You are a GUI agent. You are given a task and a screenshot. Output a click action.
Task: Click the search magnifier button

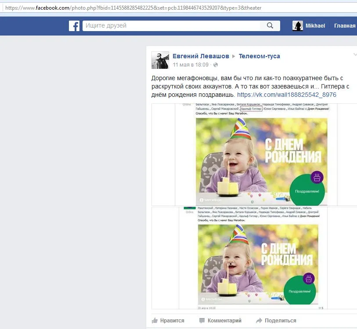tap(270, 26)
